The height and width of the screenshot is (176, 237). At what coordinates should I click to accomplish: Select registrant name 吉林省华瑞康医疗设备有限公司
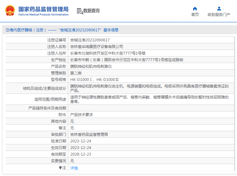coord(96,47)
